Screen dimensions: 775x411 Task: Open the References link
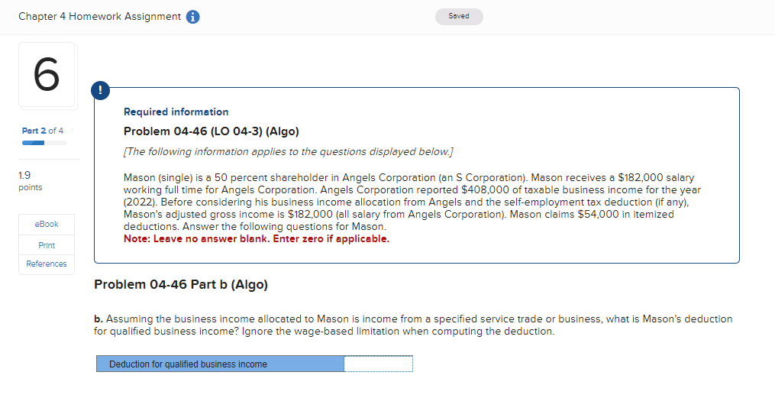click(47, 264)
